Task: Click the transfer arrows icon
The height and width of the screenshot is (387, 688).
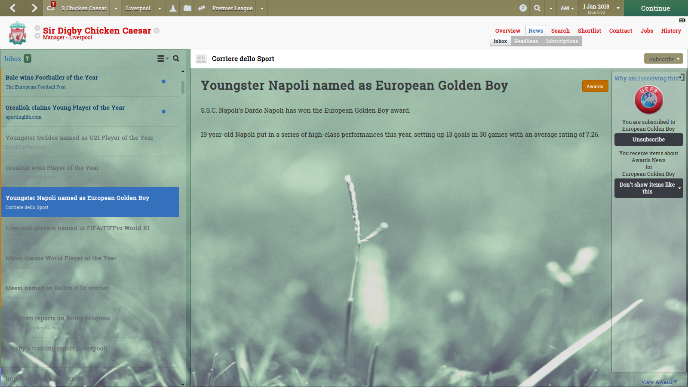Action: click(202, 8)
